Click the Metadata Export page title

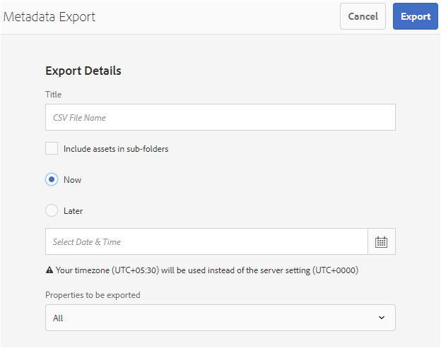[x=49, y=16]
